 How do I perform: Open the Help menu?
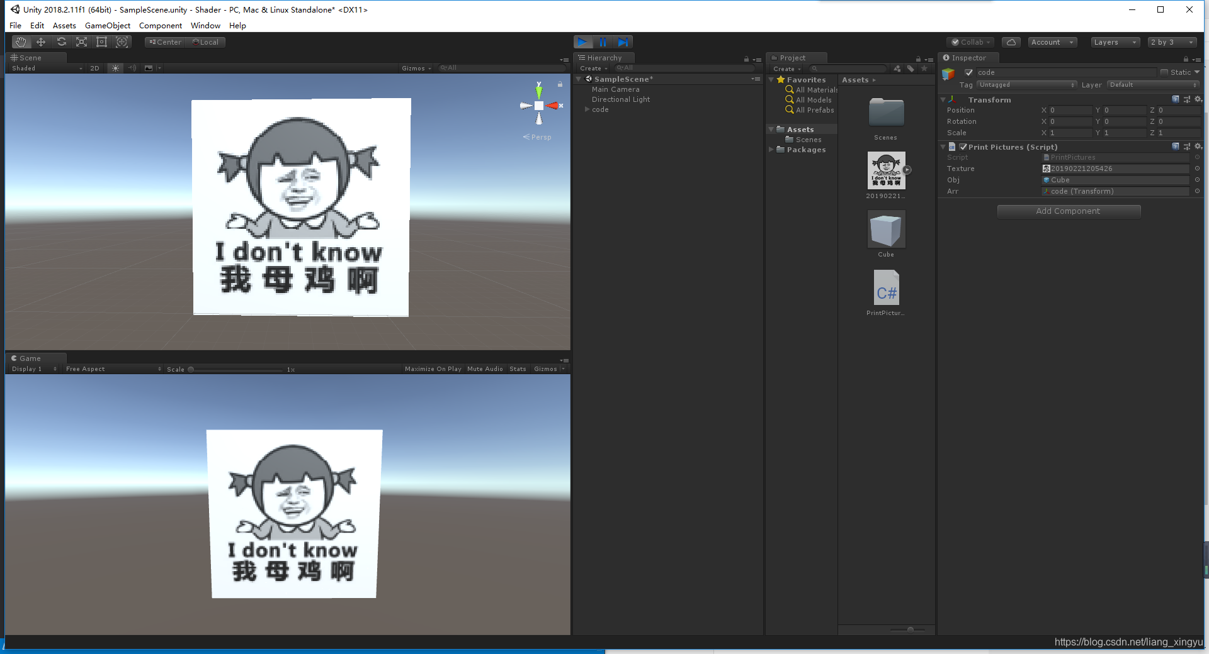237,26
